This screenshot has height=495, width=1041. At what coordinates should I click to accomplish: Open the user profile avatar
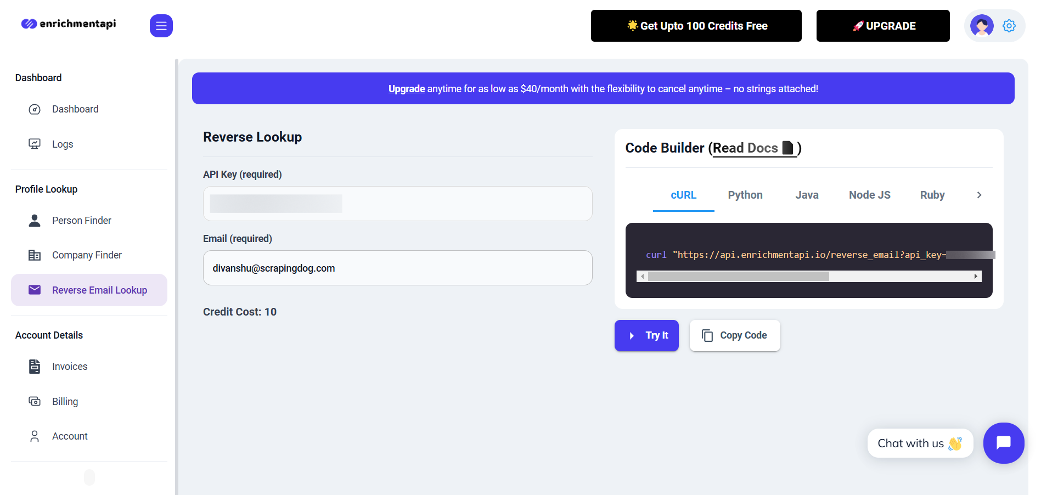pyautogui.click(x=982, y=25)
